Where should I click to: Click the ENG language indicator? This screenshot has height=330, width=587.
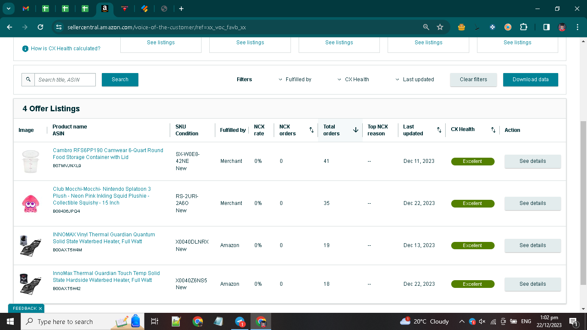(526, 321)
